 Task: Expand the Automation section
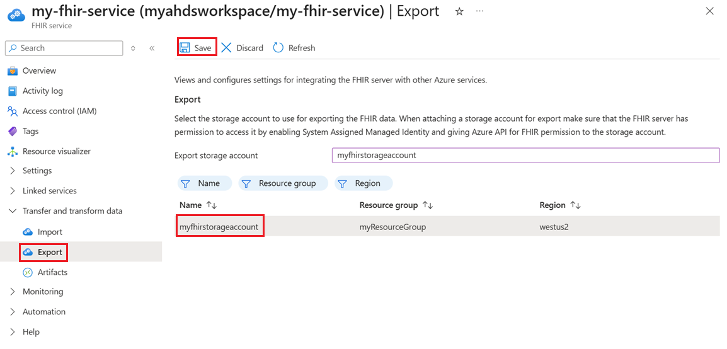13,312
